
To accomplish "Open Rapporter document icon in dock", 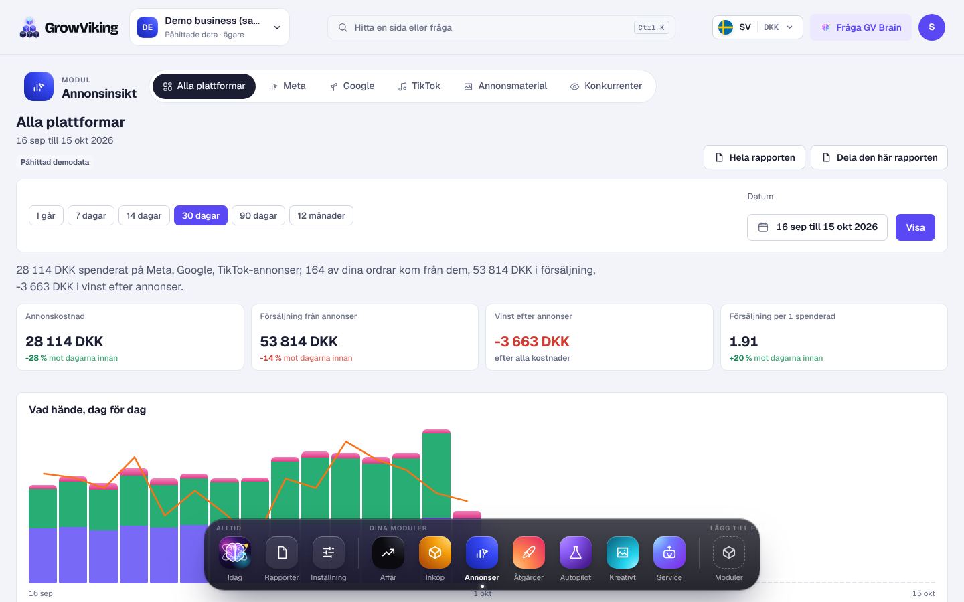I will point(282,553).
